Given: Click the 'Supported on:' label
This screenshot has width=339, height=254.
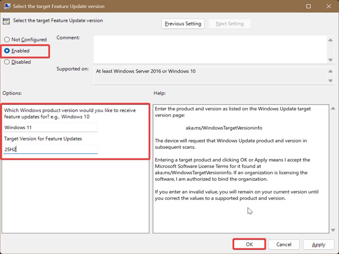Looking at the screenshot, I should [72, 69].
